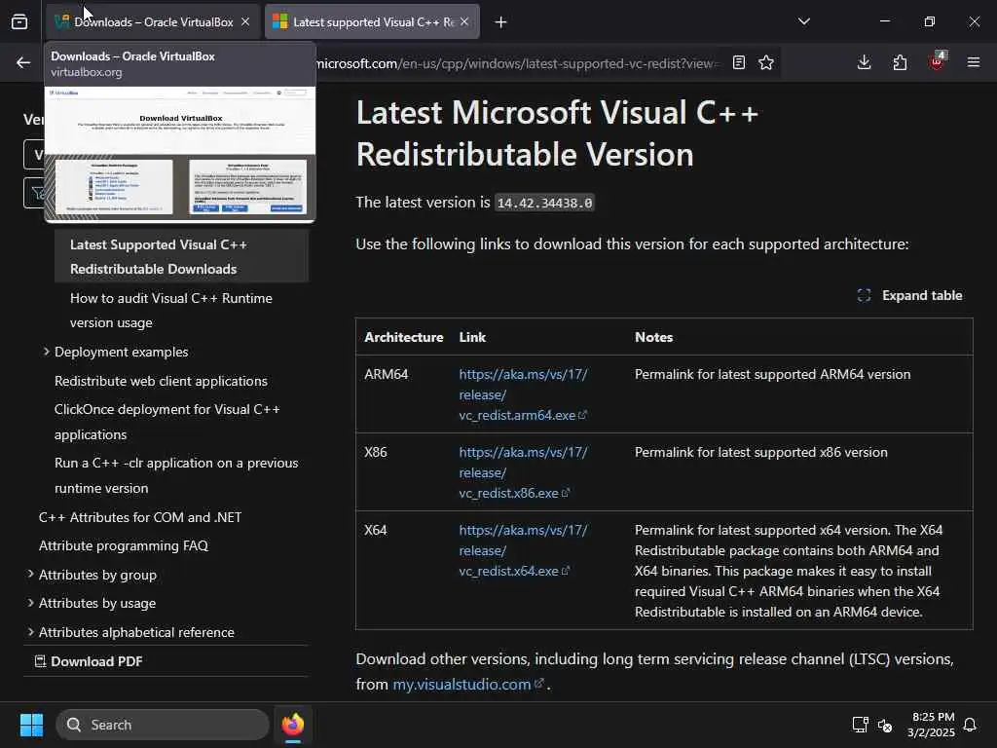Click the VirtualBox tab preview thumbnail

click(180, 153)
